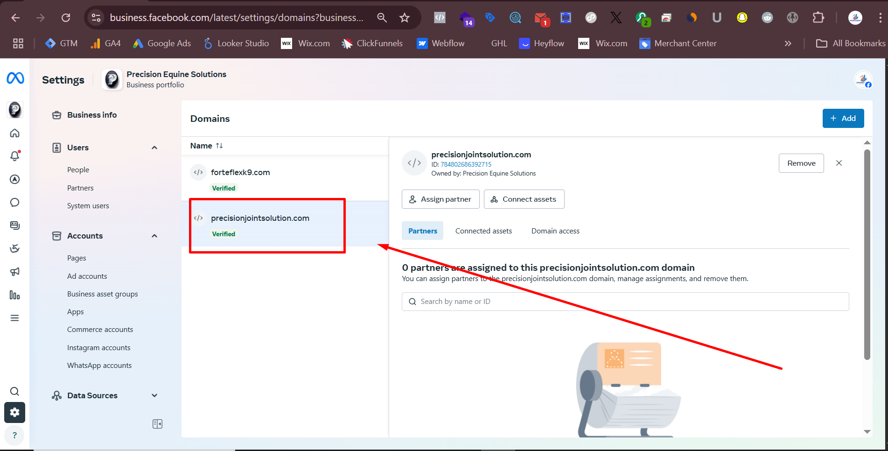Collapse the Users section
888x451 pixels.
(154, 148)
